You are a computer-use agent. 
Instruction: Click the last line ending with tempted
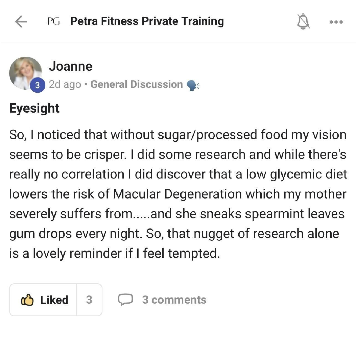tap(114, 253)
